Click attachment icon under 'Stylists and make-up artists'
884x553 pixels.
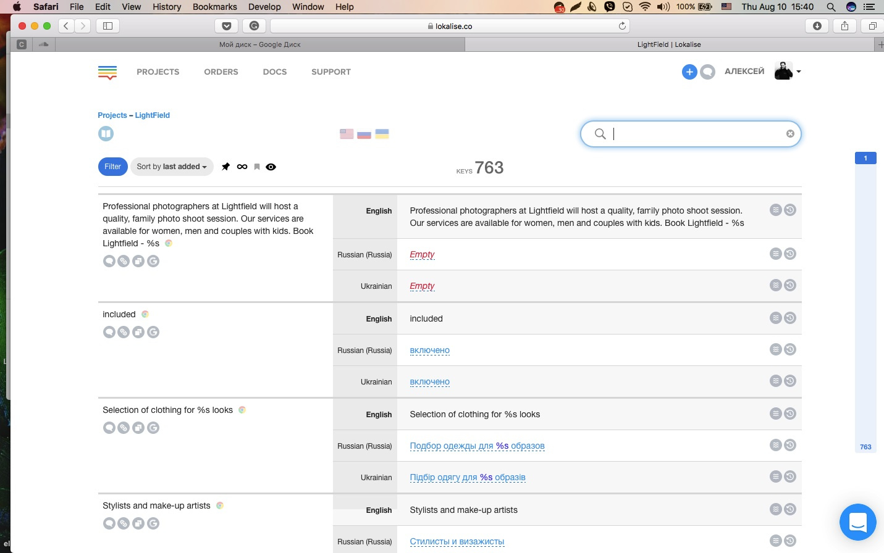[124, 523]
